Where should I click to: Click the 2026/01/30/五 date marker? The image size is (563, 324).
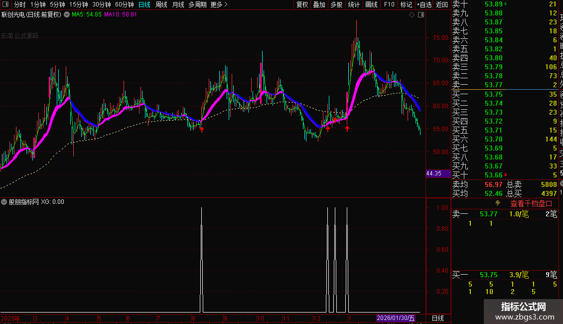pos(395,318)
